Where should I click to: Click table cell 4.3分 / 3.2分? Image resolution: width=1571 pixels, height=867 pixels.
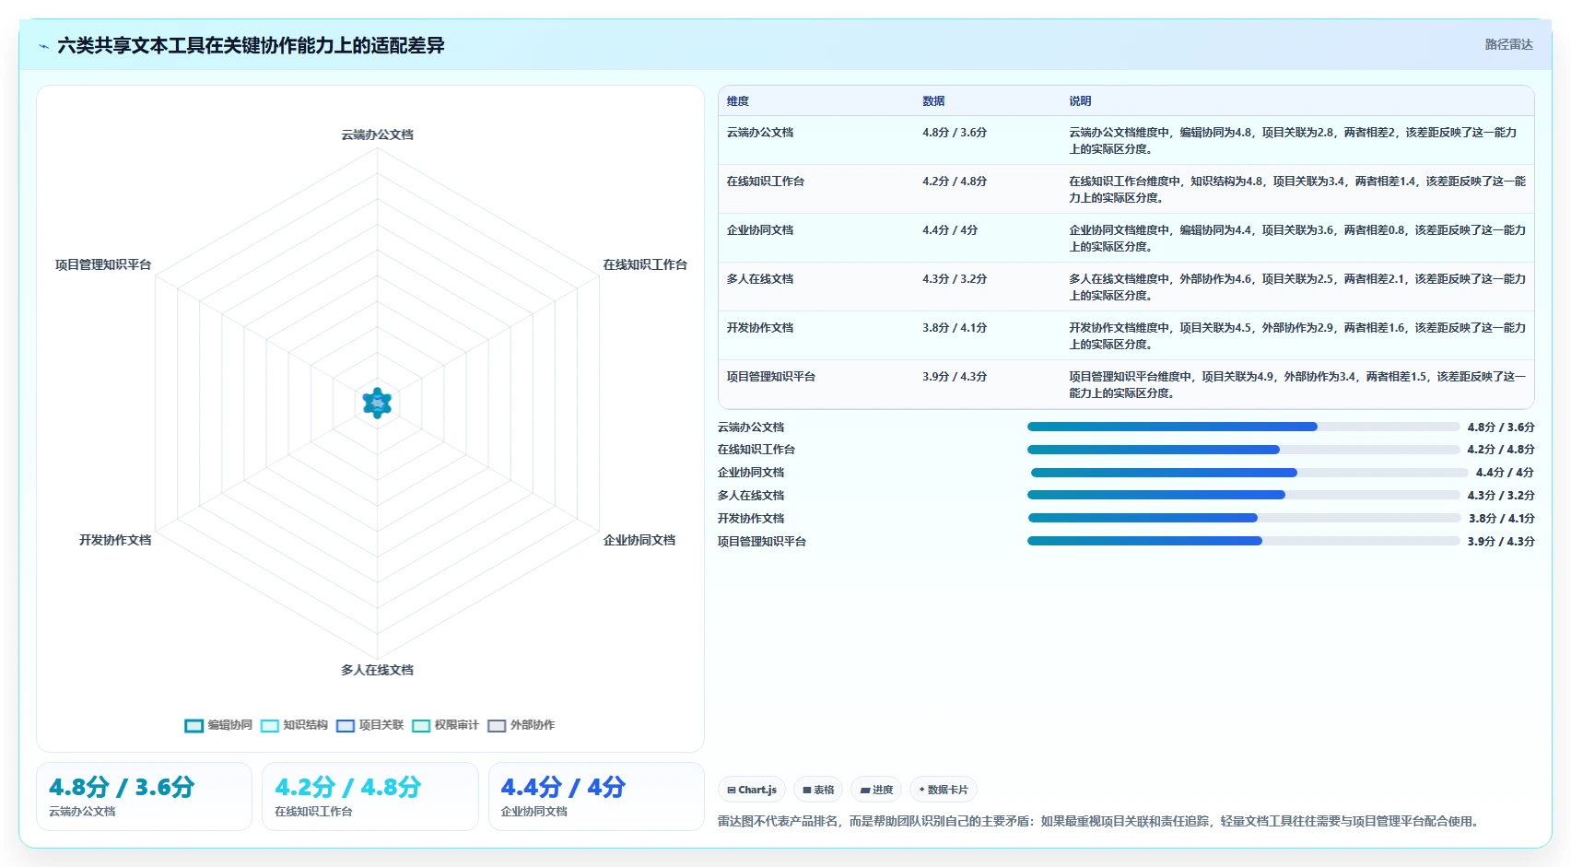click(x=955, y=279)
